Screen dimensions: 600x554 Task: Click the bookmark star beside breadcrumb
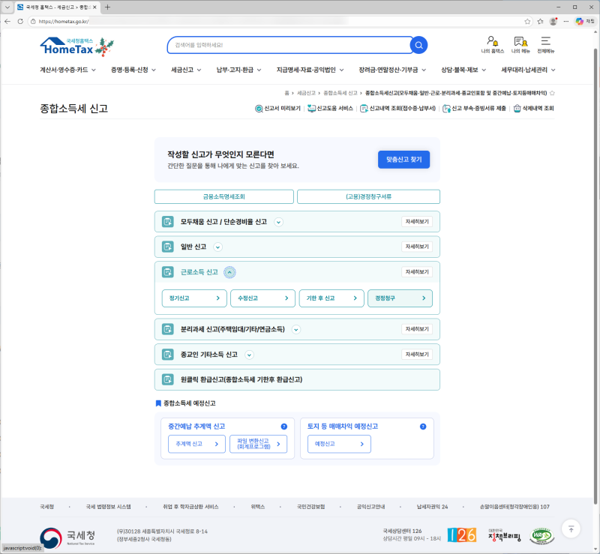pos(552,93)
